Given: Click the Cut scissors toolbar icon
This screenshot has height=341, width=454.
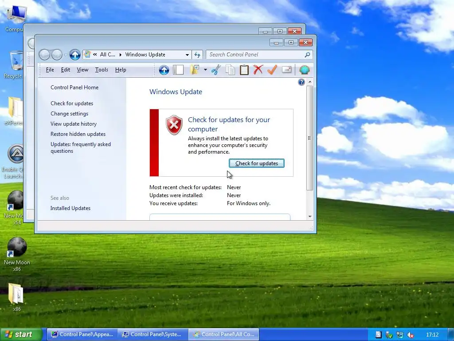Looking at the screenshot, I should pos(216,70).
